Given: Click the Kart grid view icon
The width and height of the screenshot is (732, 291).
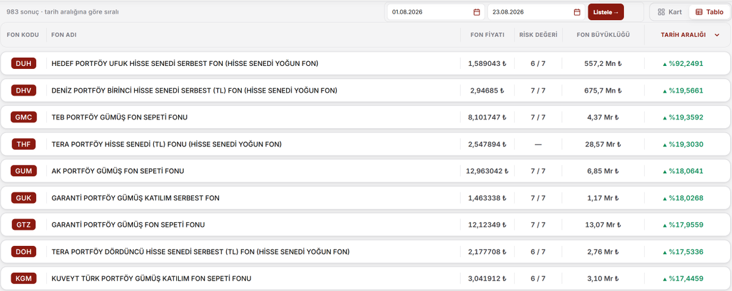Looking at the screenshot, I should click(661, 12).
